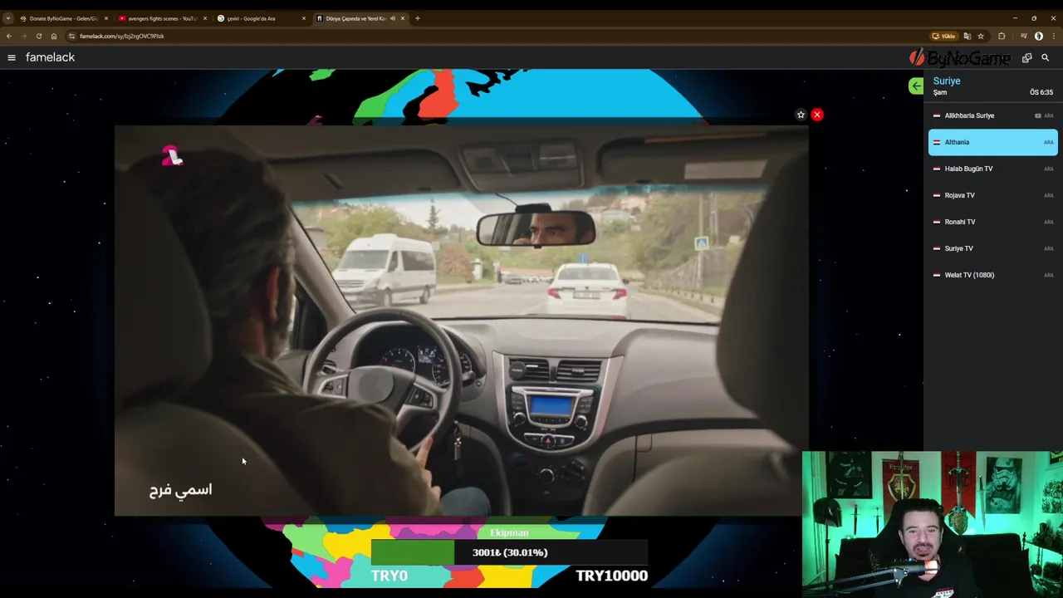Open the famelack search icon
This screenshot has height=598, width=1063.
click(x=1046, y=57)
